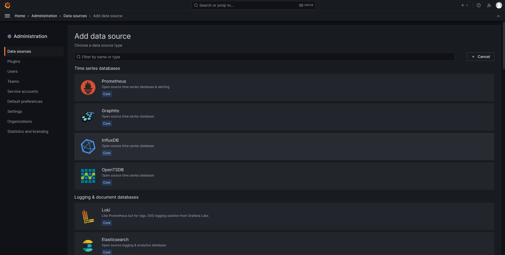Open the user profile avatar
Screen dimensions: 505x255
(x=499, y=5)
